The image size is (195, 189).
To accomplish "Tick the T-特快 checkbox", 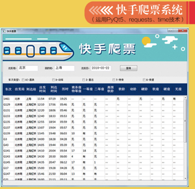I will click(114, 80).
